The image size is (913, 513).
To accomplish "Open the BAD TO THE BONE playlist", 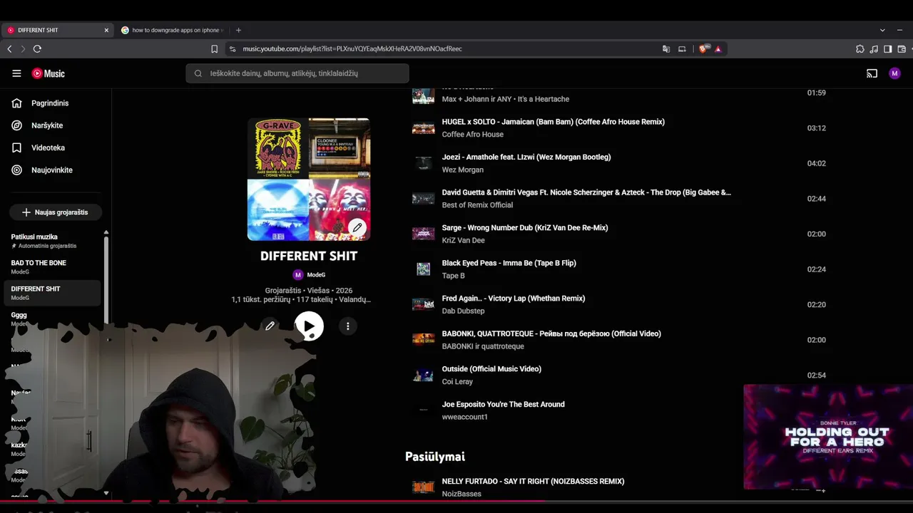I will click(53, 266).
